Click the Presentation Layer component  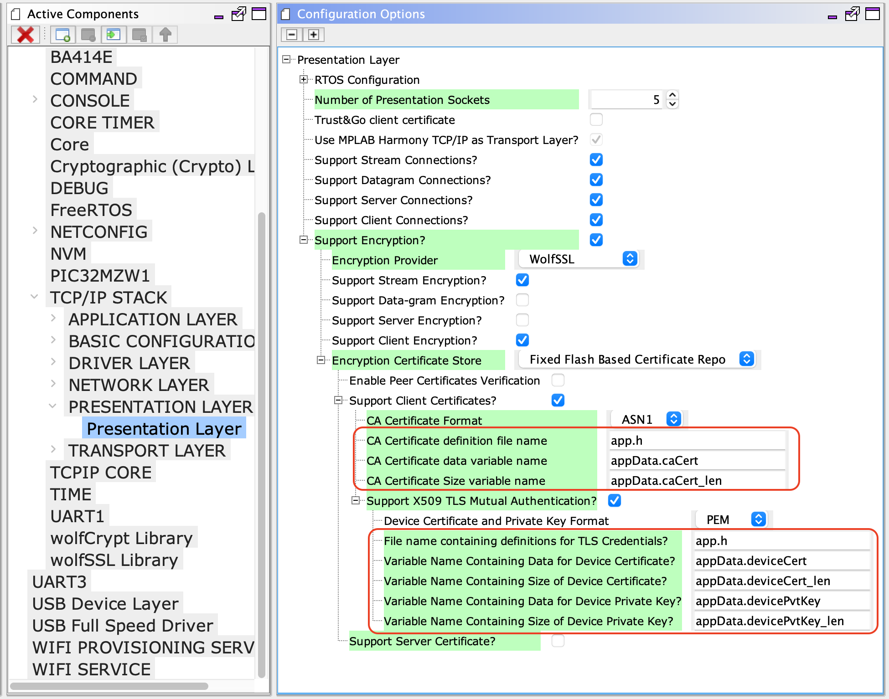pyautogui.click(x=164, y=429)
